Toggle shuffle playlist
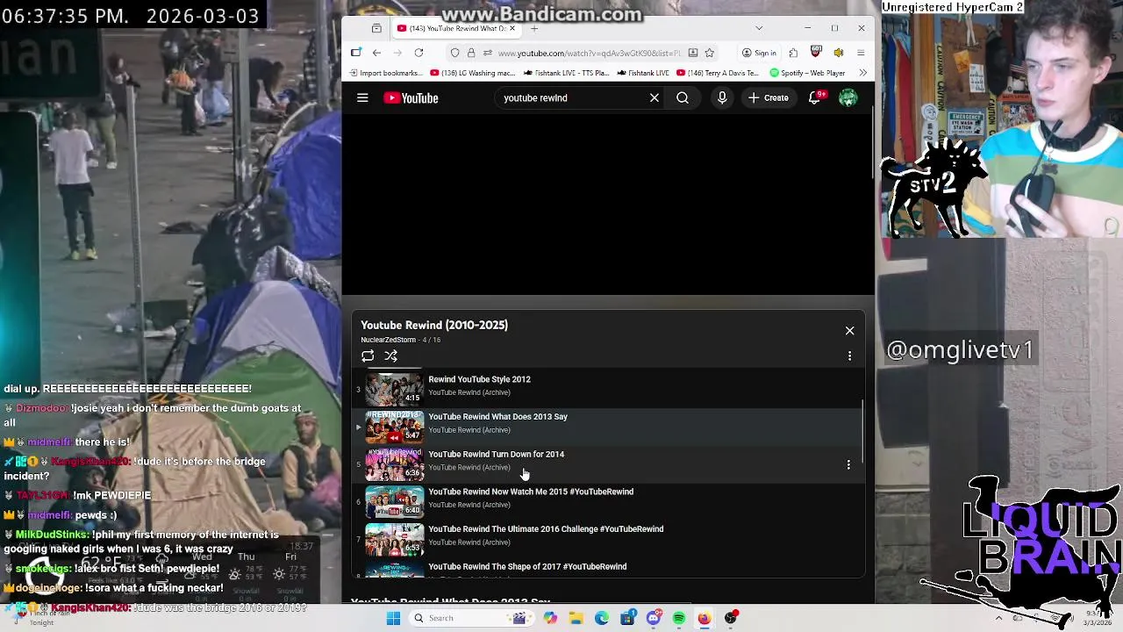The height and width of the screenshot is (632, 1123). point(391,355)
